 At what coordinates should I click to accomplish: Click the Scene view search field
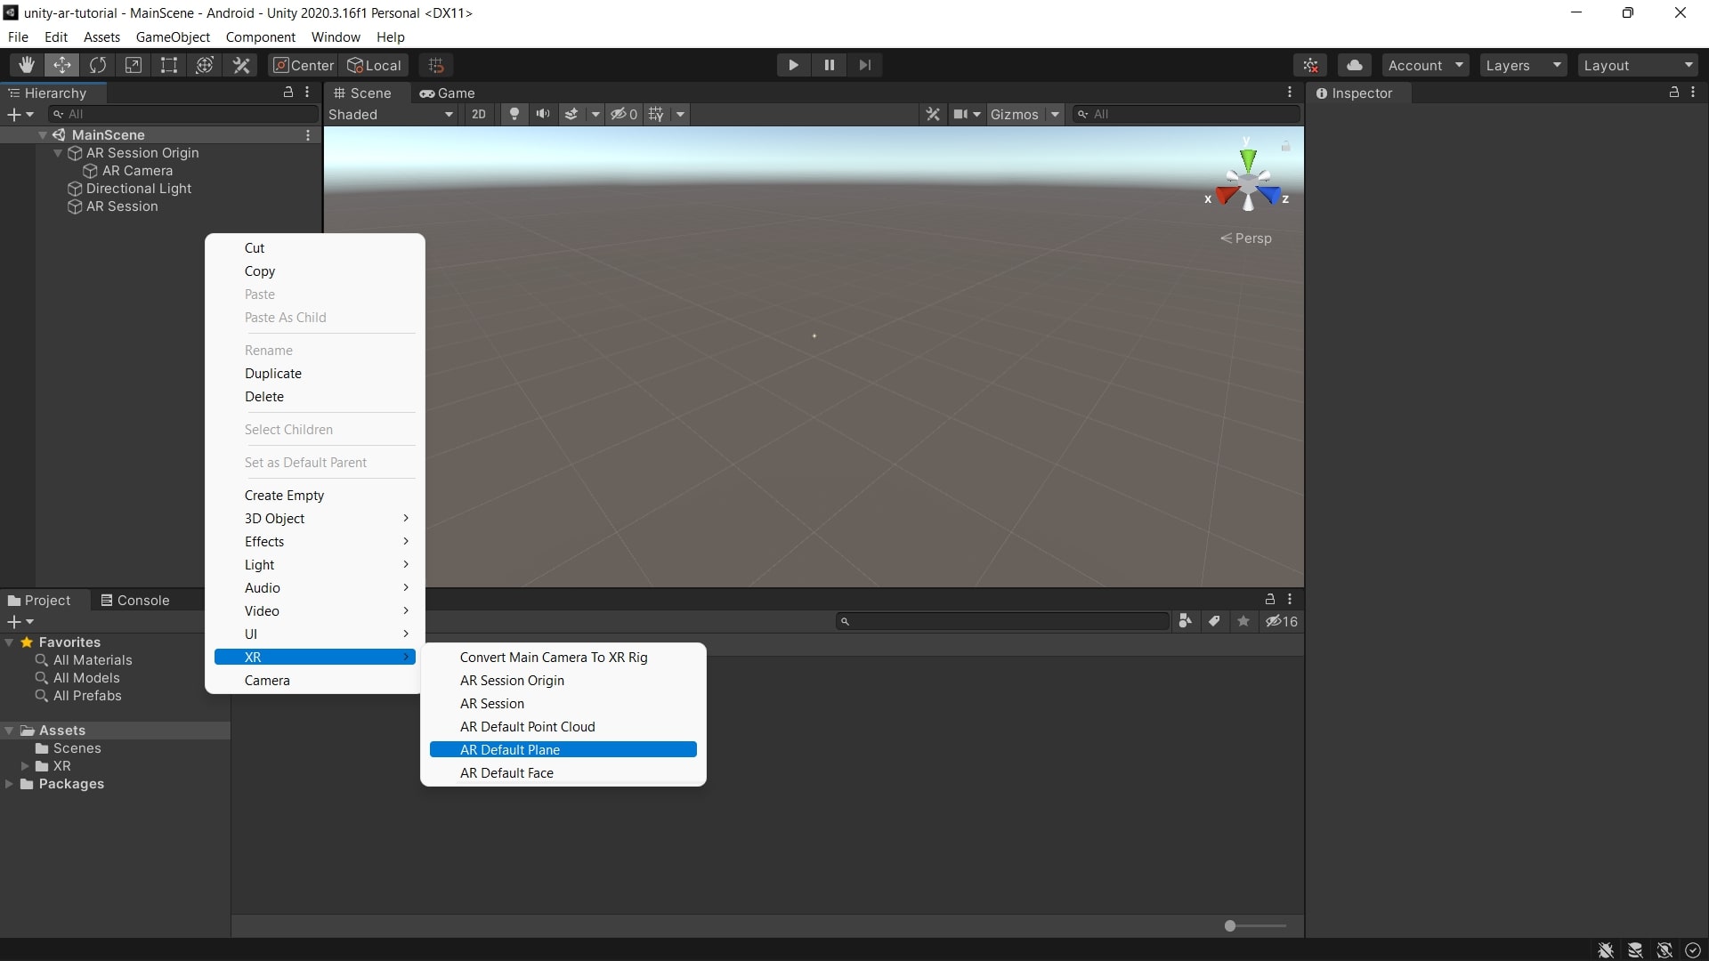click(1186, 114)
